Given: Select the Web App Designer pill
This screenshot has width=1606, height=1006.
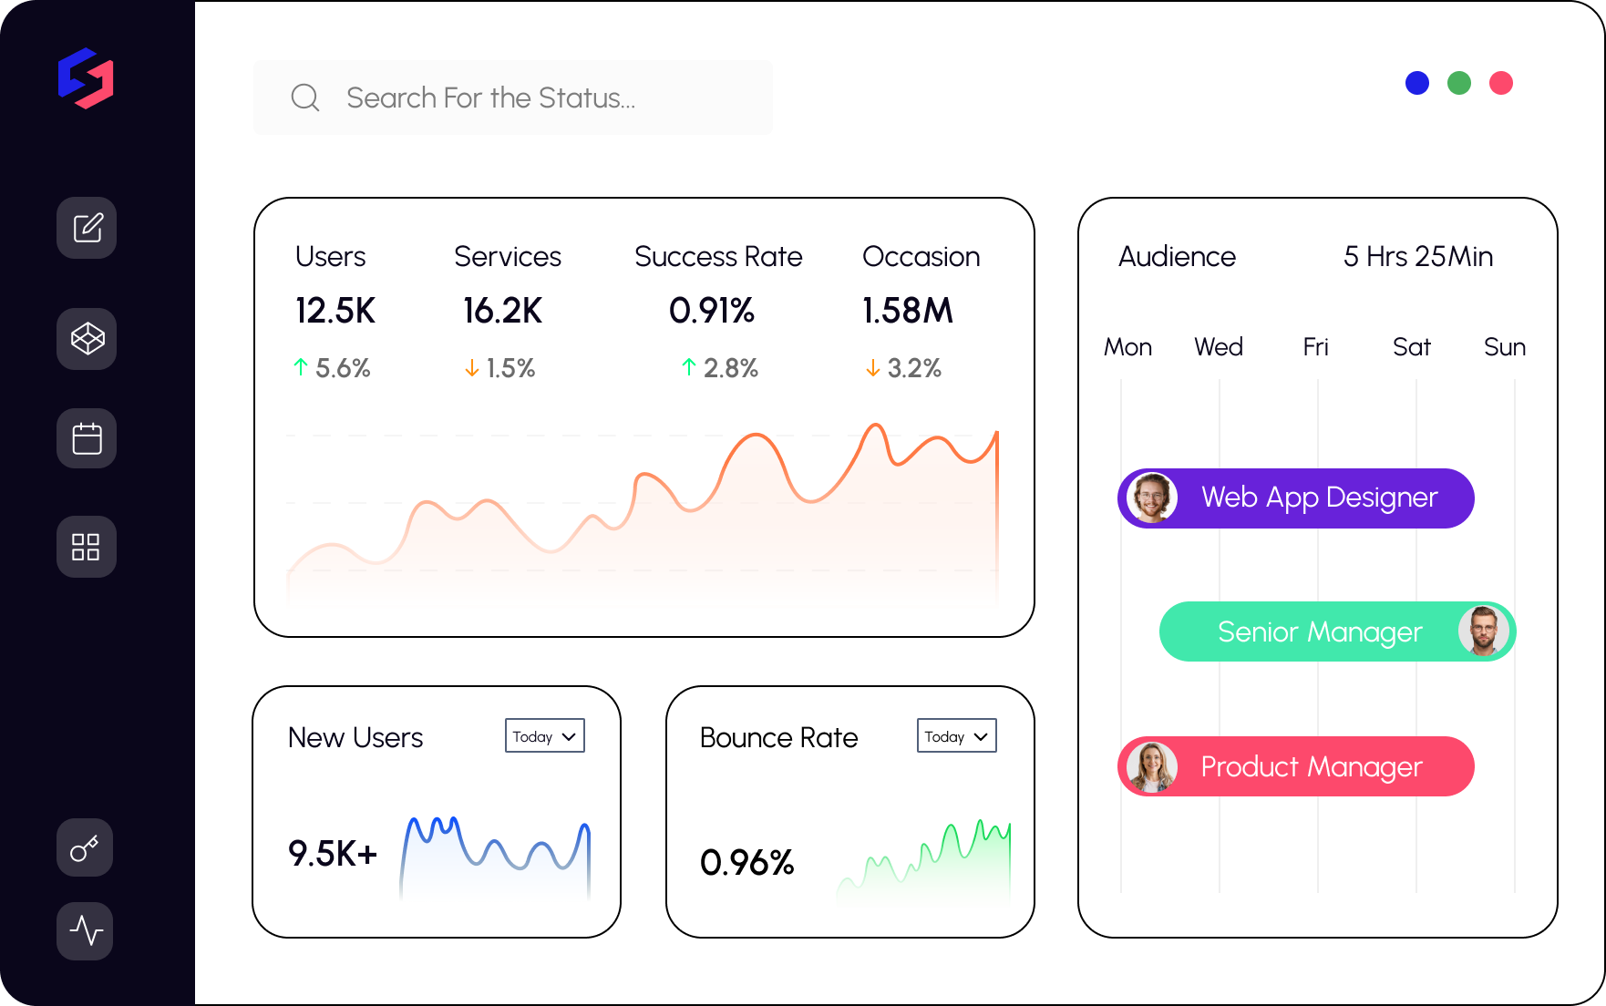Looking at the screenshot, I should [x=1318, y=498].
